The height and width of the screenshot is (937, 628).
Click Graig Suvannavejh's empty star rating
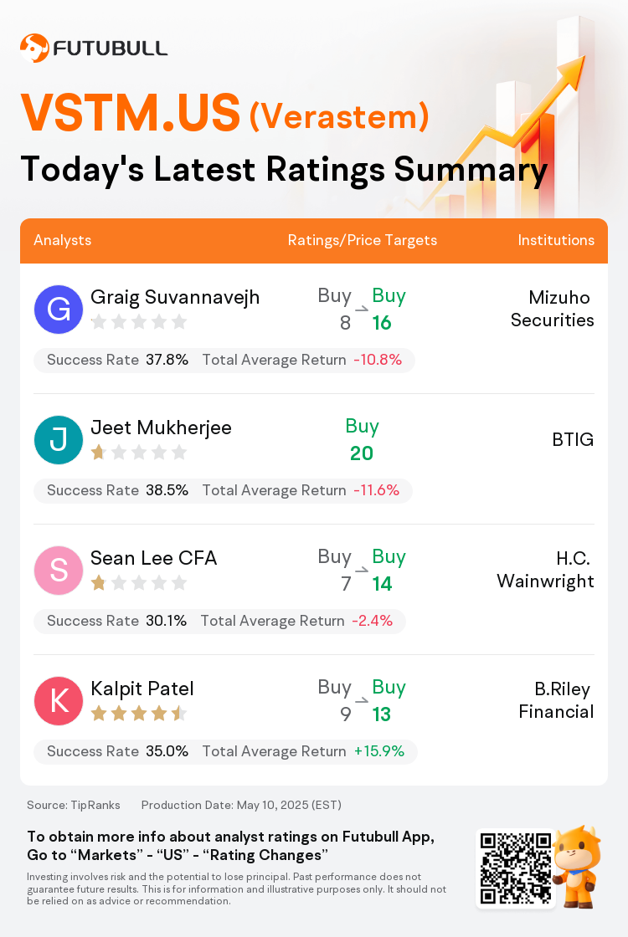[139, 322]
